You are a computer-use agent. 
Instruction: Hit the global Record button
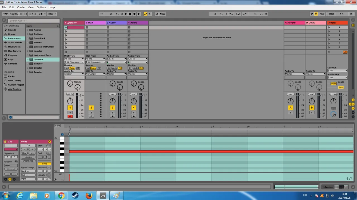[x=134, y=14]
